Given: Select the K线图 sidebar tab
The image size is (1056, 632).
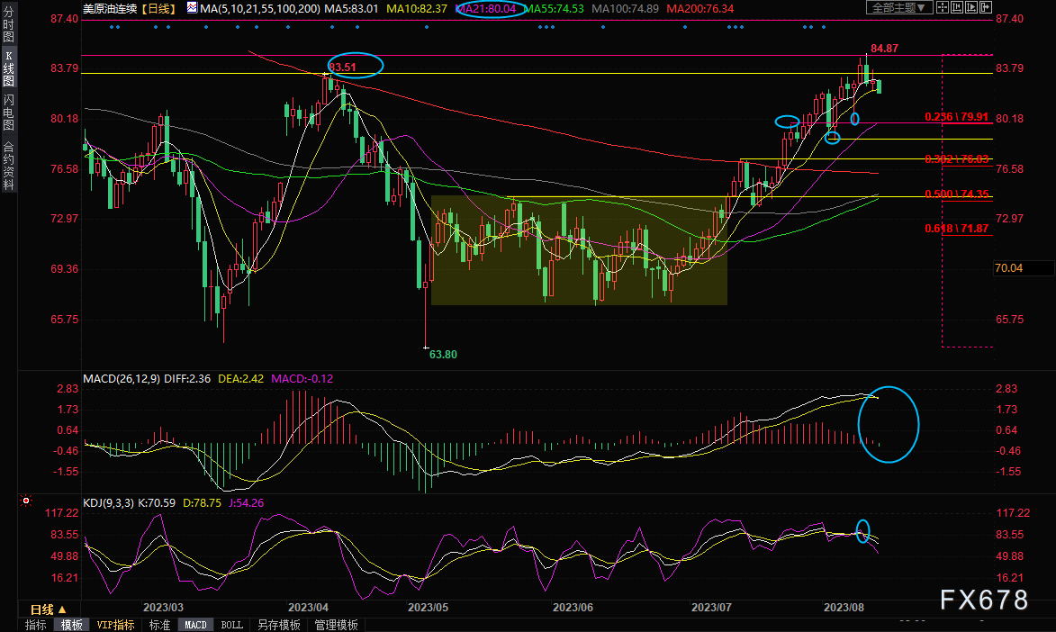Looking at the screenshot, I should (9, 68).
